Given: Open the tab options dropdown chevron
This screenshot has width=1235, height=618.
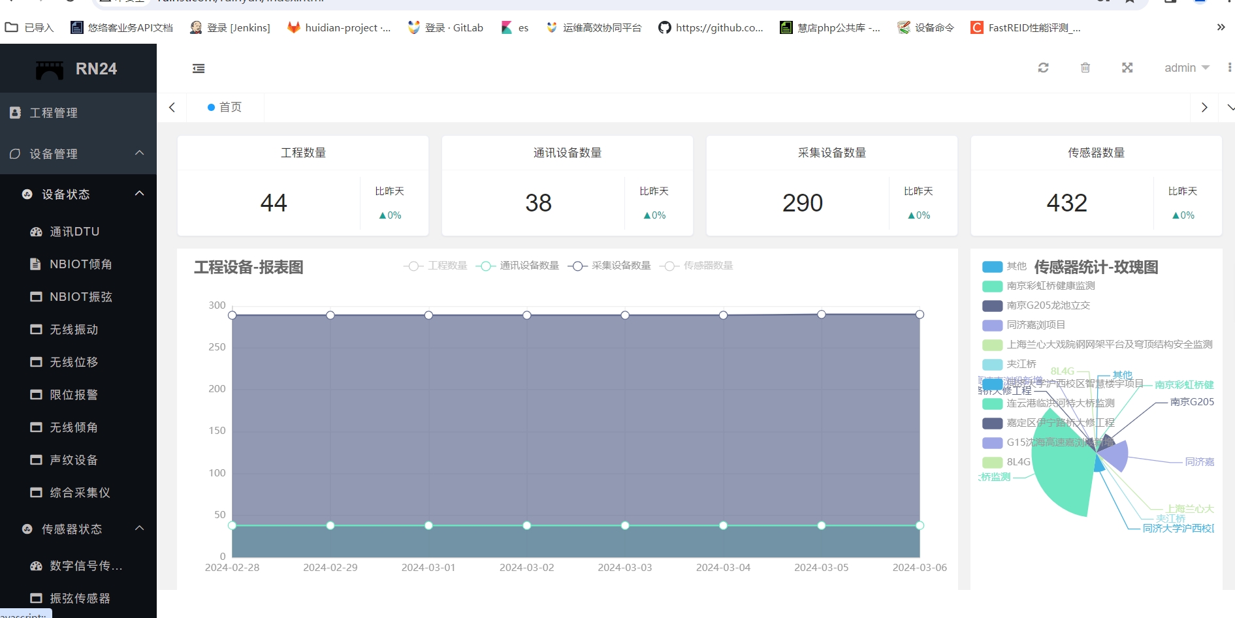Looking at the screenshot, I should pos(1230,108).
